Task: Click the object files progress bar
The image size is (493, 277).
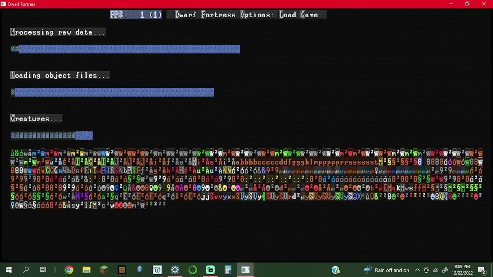Action: [112, 92]
